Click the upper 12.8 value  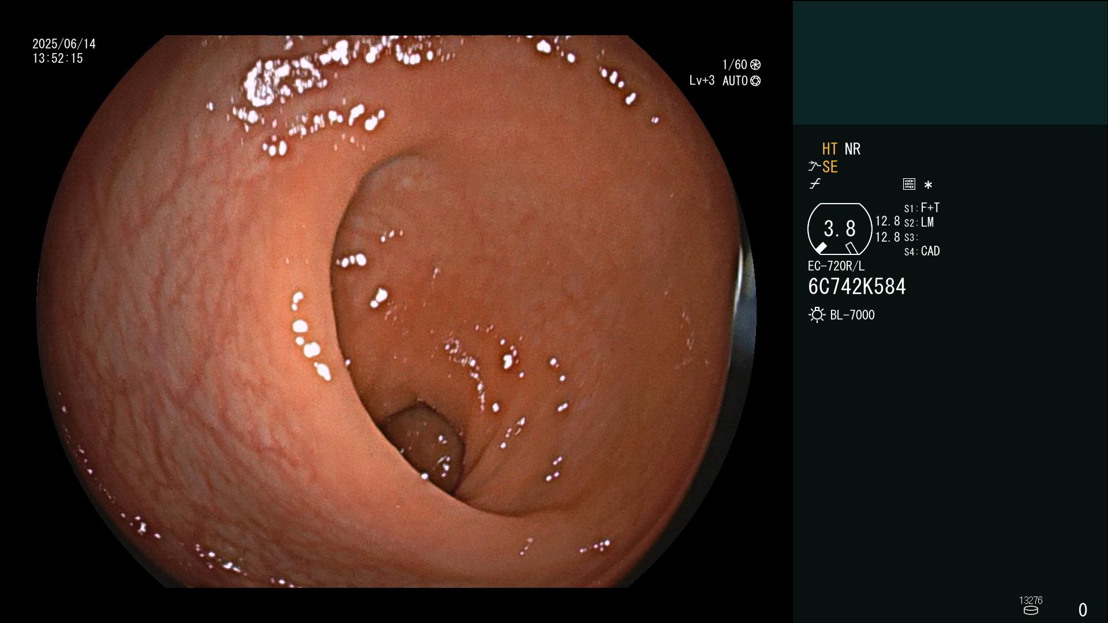tap(888, 222)
